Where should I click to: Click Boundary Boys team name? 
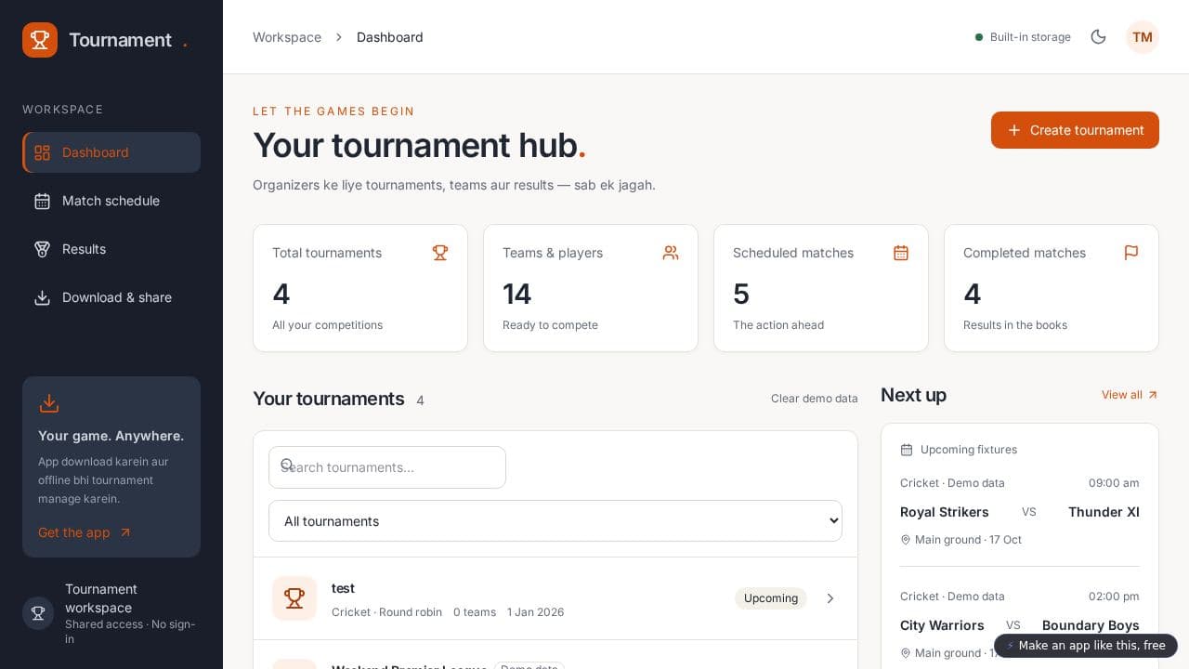click(x=1091, y=625)
